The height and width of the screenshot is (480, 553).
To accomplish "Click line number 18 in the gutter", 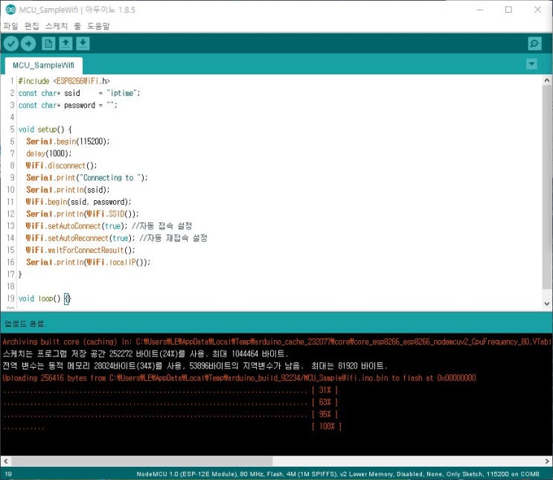I will pos(10,287).
